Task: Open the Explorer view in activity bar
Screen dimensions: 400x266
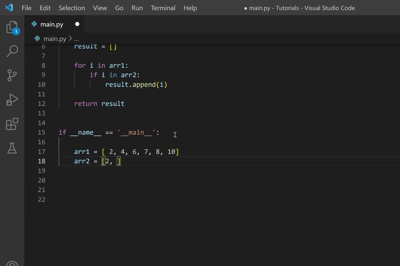Action: (12, 27)
